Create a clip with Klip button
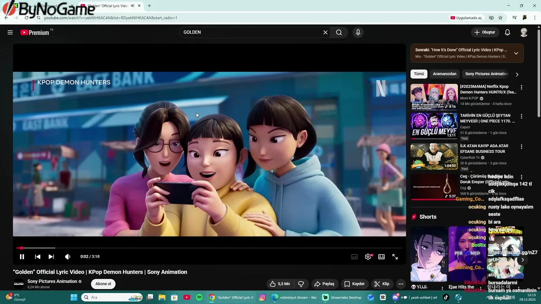Viewport: 541px width, 304px height. 382,284
